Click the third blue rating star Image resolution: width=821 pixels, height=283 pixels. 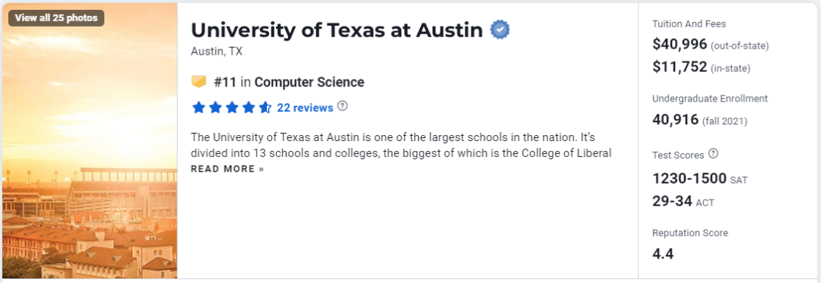pos(232,108)
